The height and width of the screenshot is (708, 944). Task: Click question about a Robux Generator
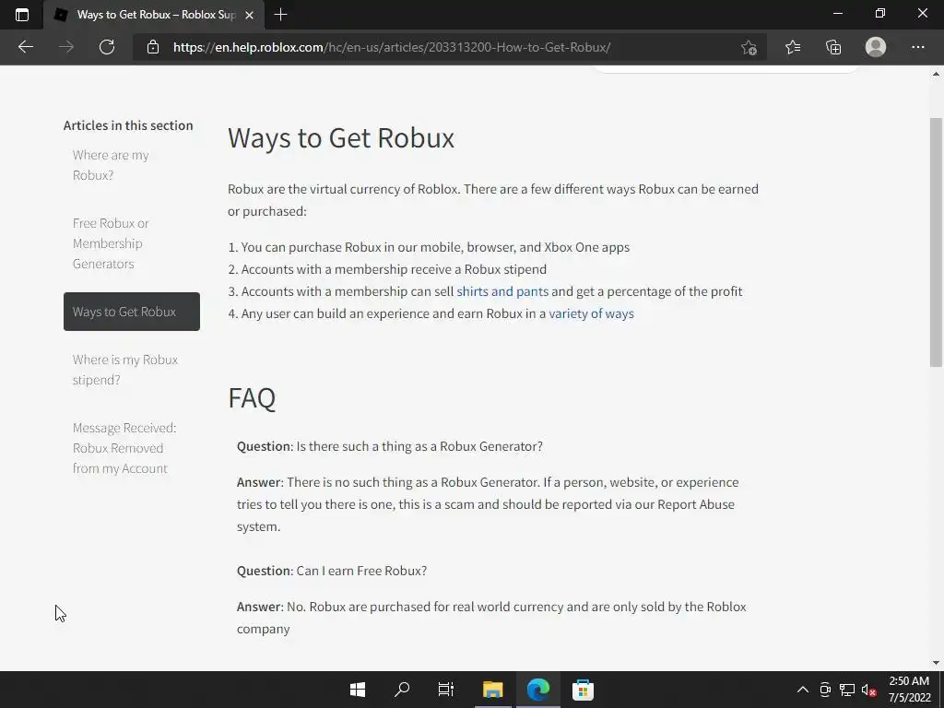click(390, 446)
